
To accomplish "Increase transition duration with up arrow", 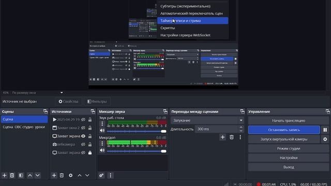I will pyautogui.click(x=241, y=127).
